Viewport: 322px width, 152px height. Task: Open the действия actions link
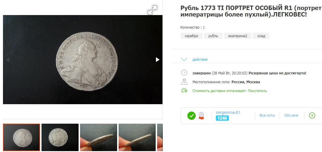coord(200,59)
